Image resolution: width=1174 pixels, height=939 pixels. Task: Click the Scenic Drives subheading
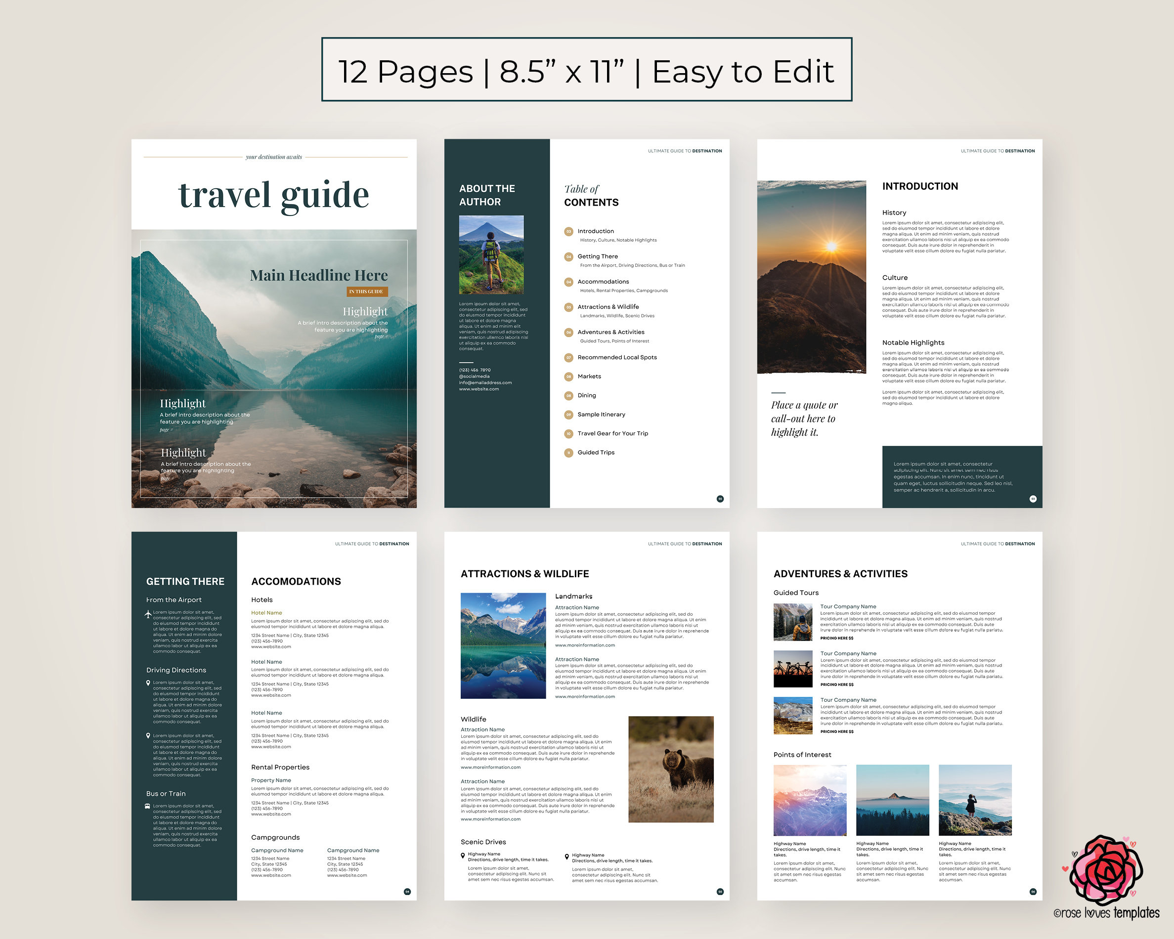[x=483, y=842]
